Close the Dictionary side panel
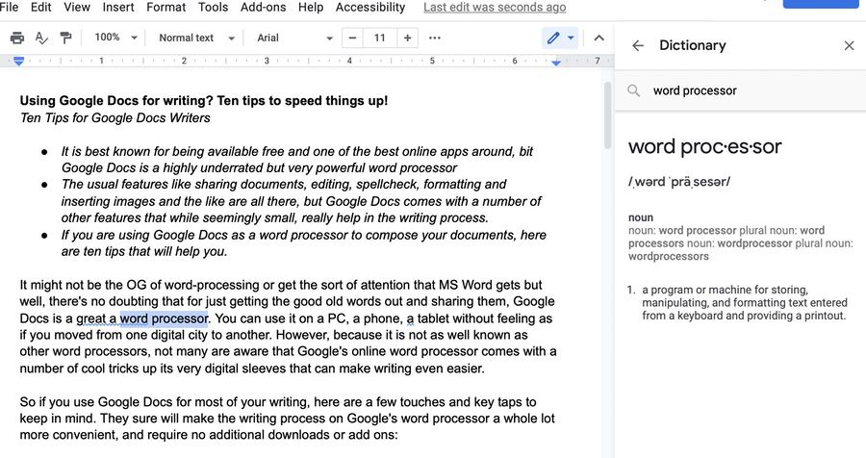This screenshot has height=458, width=866. [x=850, y=45]
